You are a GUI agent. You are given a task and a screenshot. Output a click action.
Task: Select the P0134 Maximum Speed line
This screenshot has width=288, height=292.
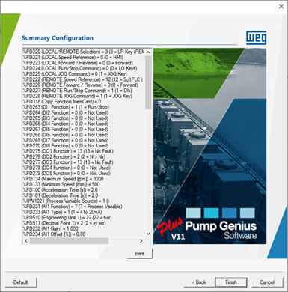[63, 179]
